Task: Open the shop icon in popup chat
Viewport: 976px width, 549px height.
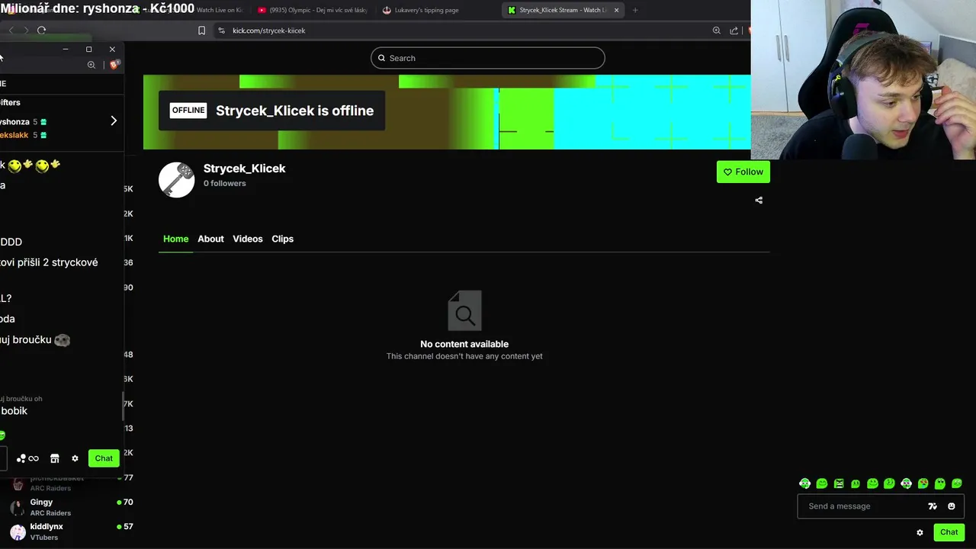Action: (54, 458)
